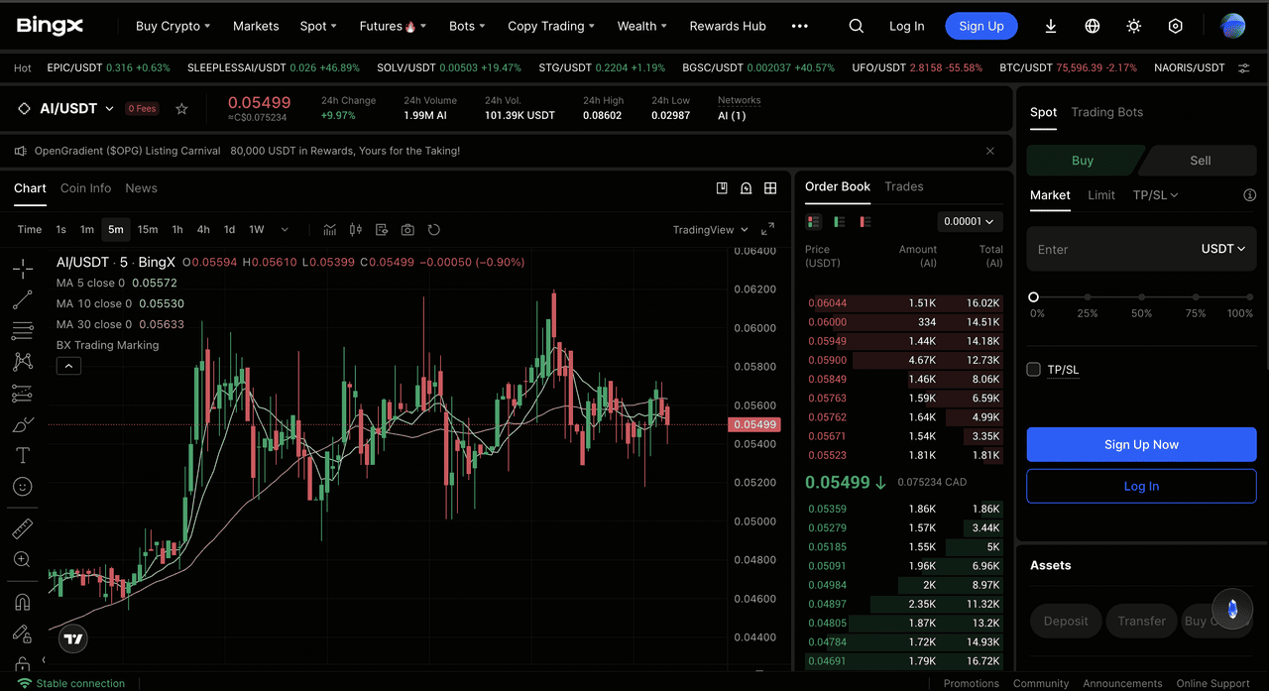Viewport: 1269px width, 691px height.
Task: Set the amount slider to 50%
Action: click(x=1142, y=297)
